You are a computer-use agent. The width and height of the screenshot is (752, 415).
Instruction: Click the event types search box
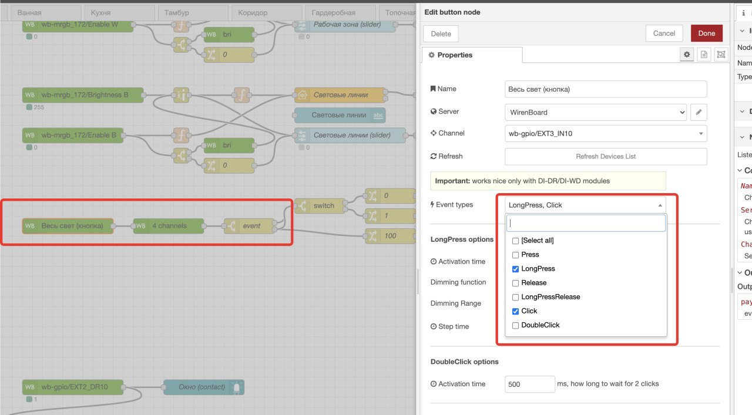pos(586,223)
